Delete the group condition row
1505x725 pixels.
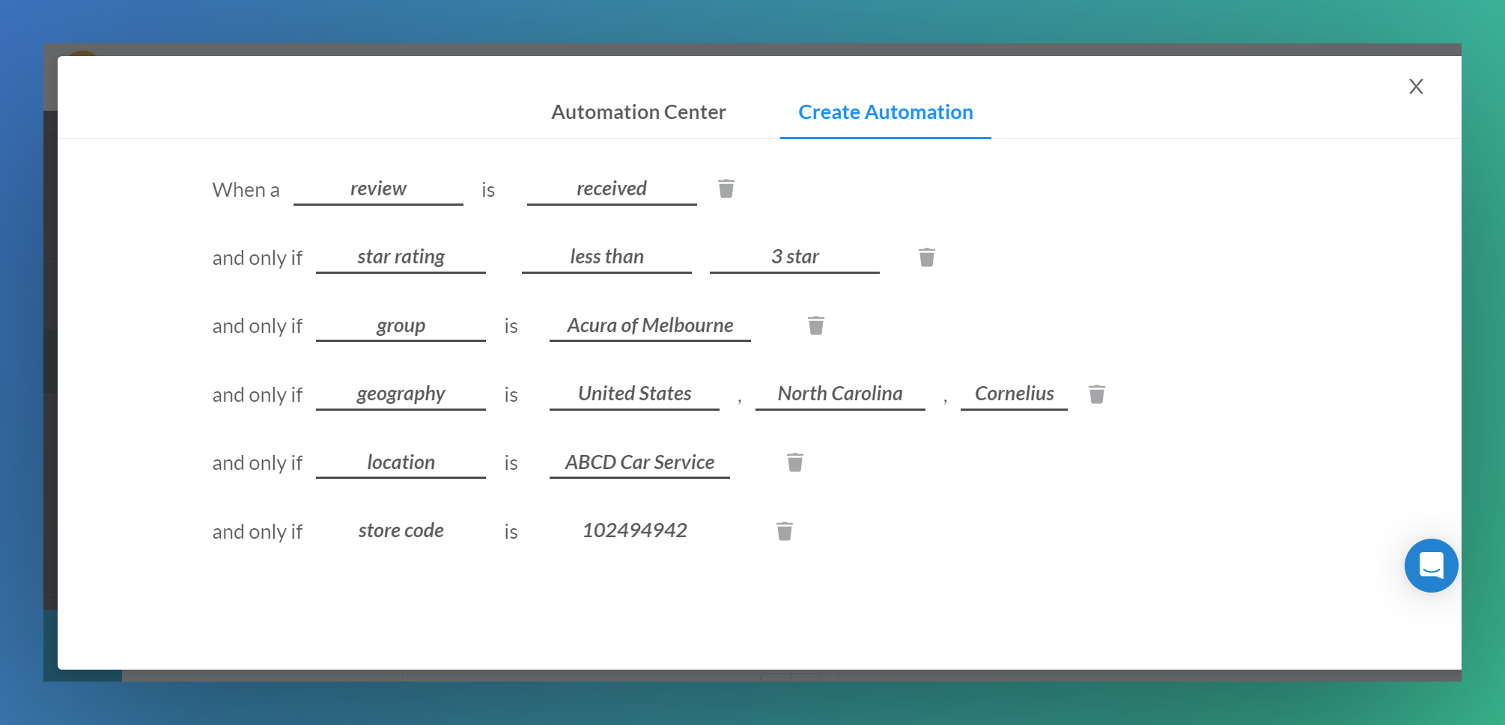pyautogui.click(x=815, y=325)
